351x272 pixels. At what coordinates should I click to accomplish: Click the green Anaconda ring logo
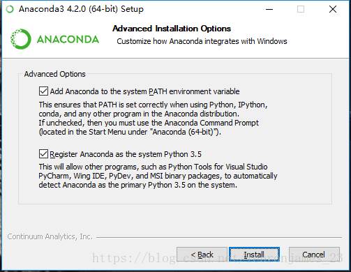[x=21, y=39]
